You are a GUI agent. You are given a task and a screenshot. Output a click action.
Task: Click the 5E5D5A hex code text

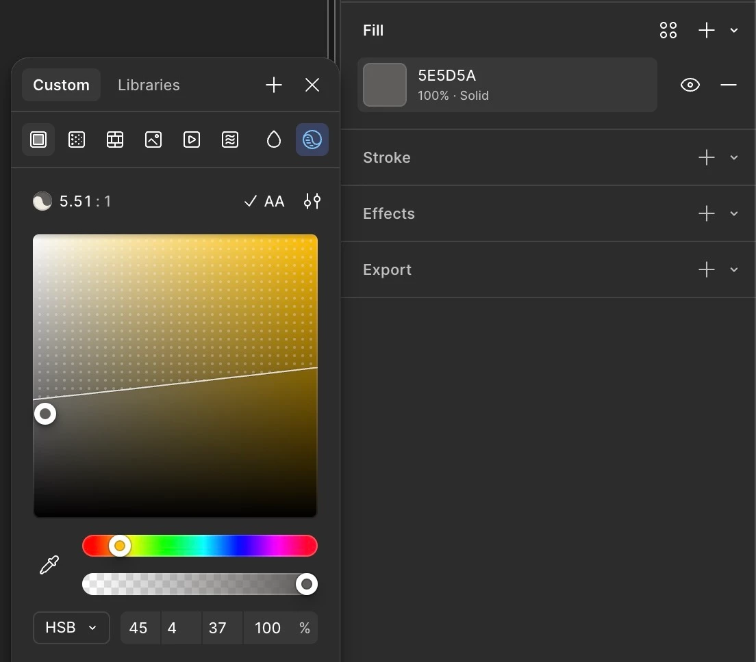[447, 76]
